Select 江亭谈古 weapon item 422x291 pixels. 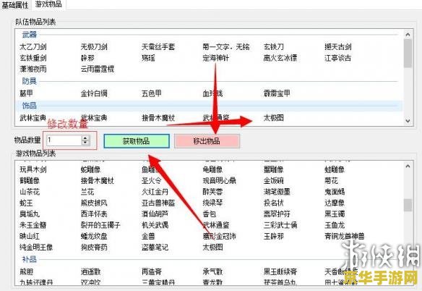(337, 58)
